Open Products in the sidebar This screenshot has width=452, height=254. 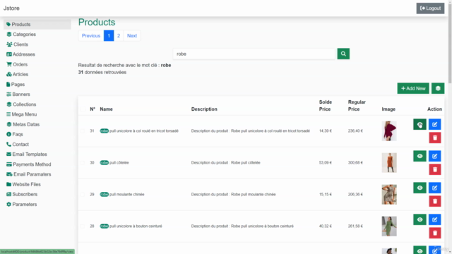pos(37,25)
